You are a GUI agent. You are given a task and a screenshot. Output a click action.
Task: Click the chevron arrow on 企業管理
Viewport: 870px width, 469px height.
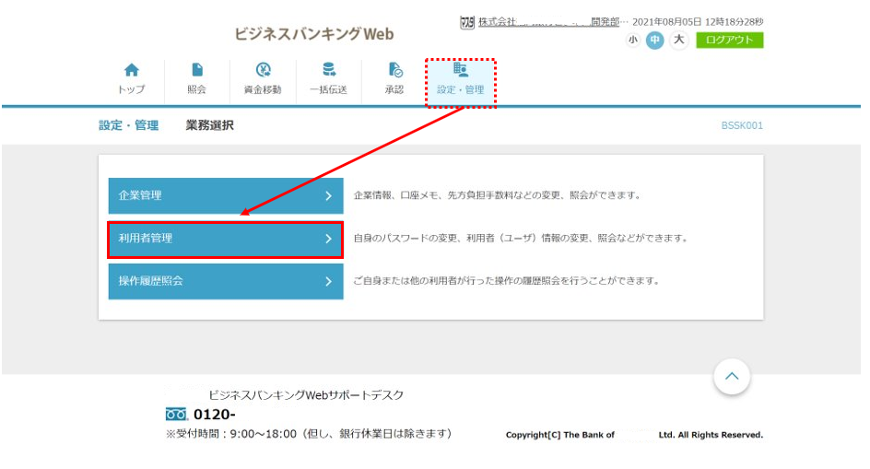[x=328, y=195]
